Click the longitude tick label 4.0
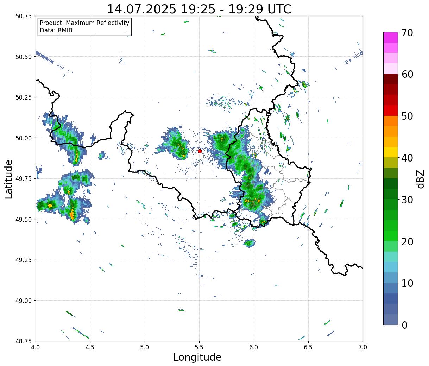429x366 pixels. click(x=36, y=347)
